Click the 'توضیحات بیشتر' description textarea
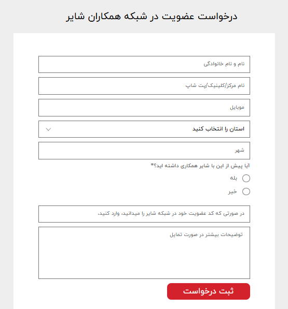This screenshot has width=288, height=309. tap(144, 253)
